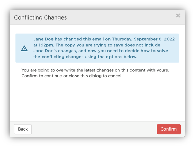Click the empty white dialog body area

[x=97, y=99]
